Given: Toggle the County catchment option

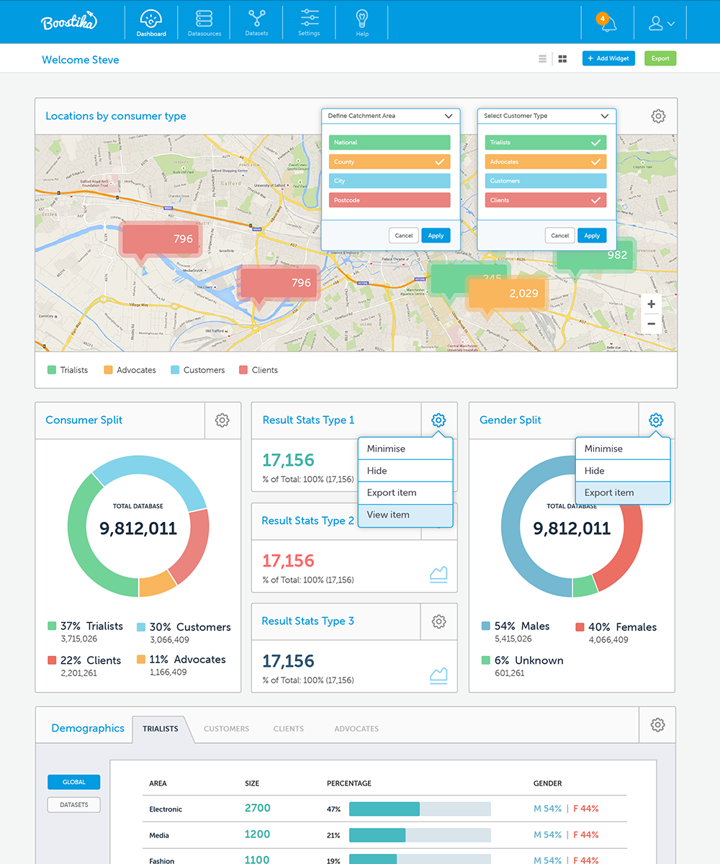Looking at the screenshot, I should point(390,162).
